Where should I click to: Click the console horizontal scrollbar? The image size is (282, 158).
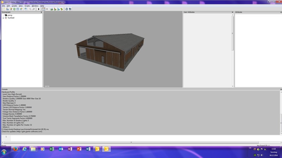coord(131,142)
